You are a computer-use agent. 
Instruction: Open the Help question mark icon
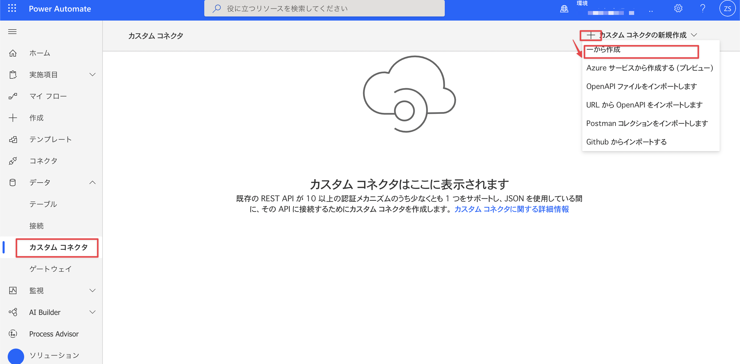(x=703, y=8)
